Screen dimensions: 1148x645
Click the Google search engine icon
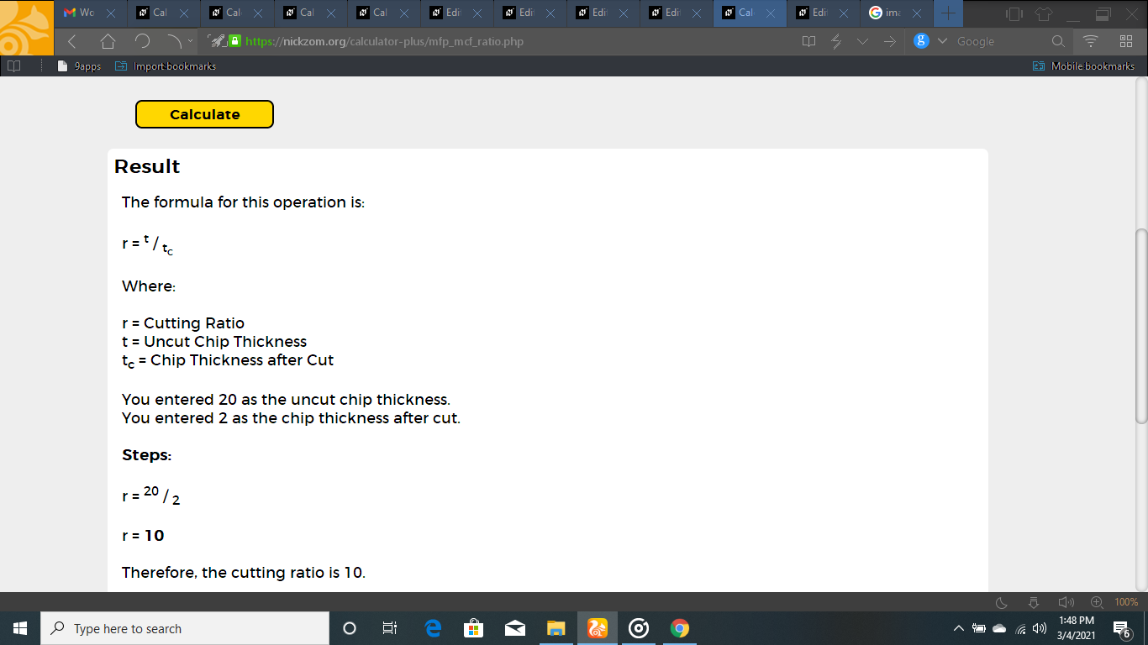[x=921, y=41]
